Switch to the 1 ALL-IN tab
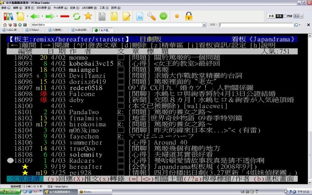Screen dimensions: 312x195 tap(11, 30)
